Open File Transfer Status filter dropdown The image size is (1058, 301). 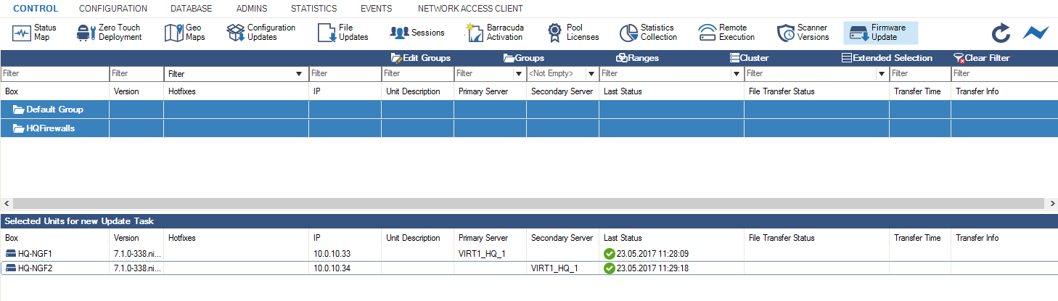pos(881,74)
